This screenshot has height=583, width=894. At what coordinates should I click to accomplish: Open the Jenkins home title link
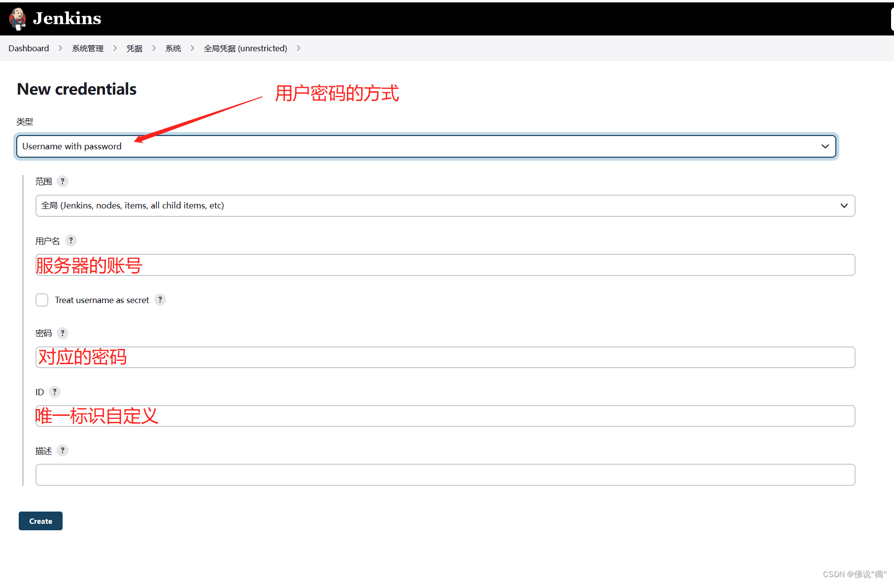coord(67,19)
